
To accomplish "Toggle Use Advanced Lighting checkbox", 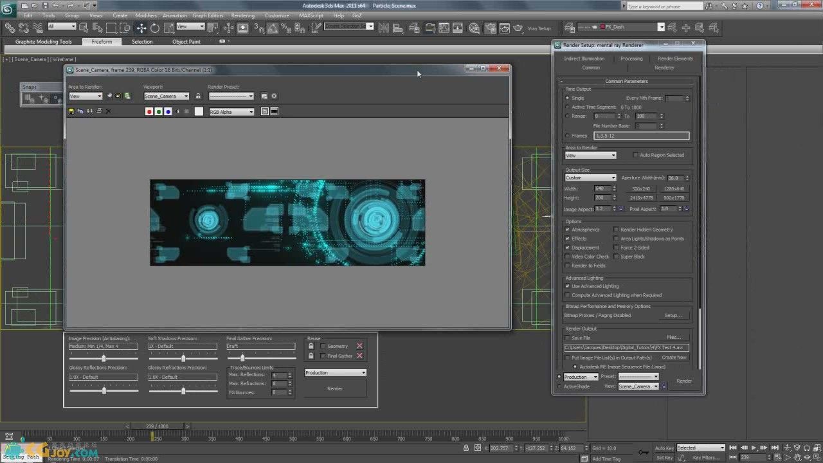I will 567,286.
